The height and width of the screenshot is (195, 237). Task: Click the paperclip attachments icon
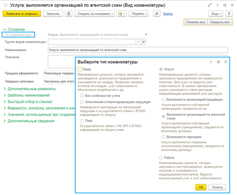tap(157, 14)
